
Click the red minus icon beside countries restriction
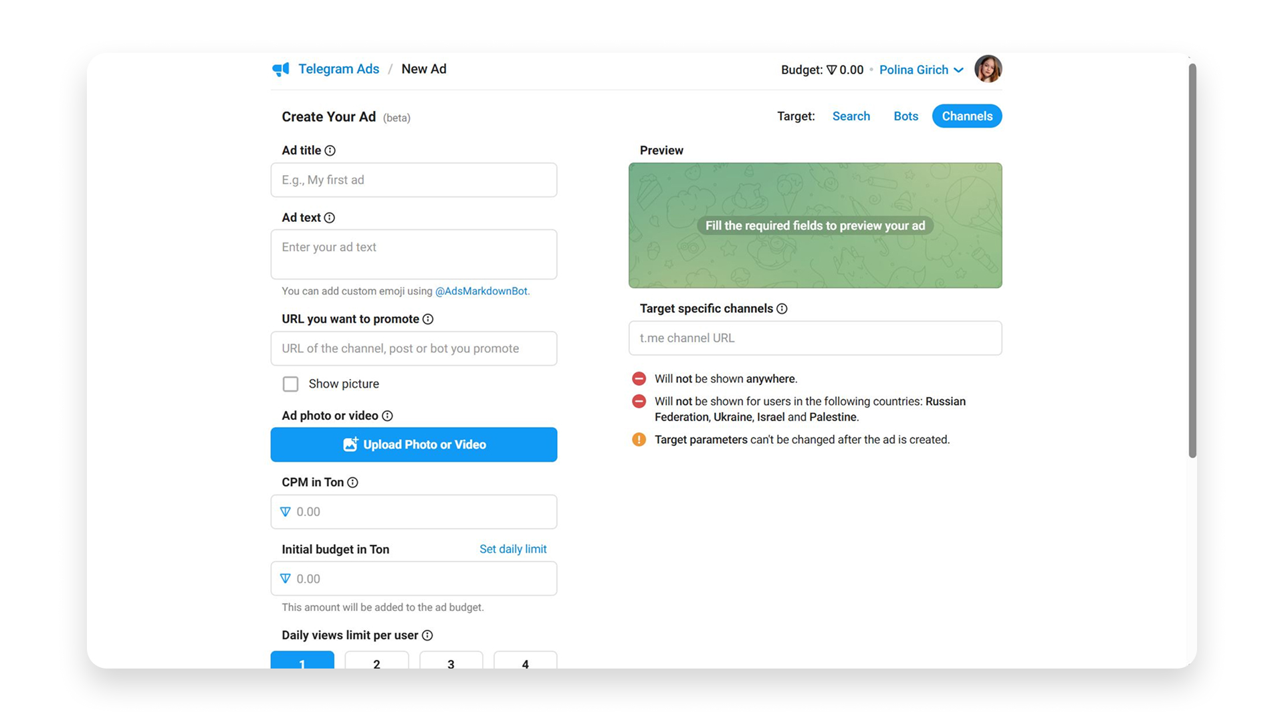point(639,401)
